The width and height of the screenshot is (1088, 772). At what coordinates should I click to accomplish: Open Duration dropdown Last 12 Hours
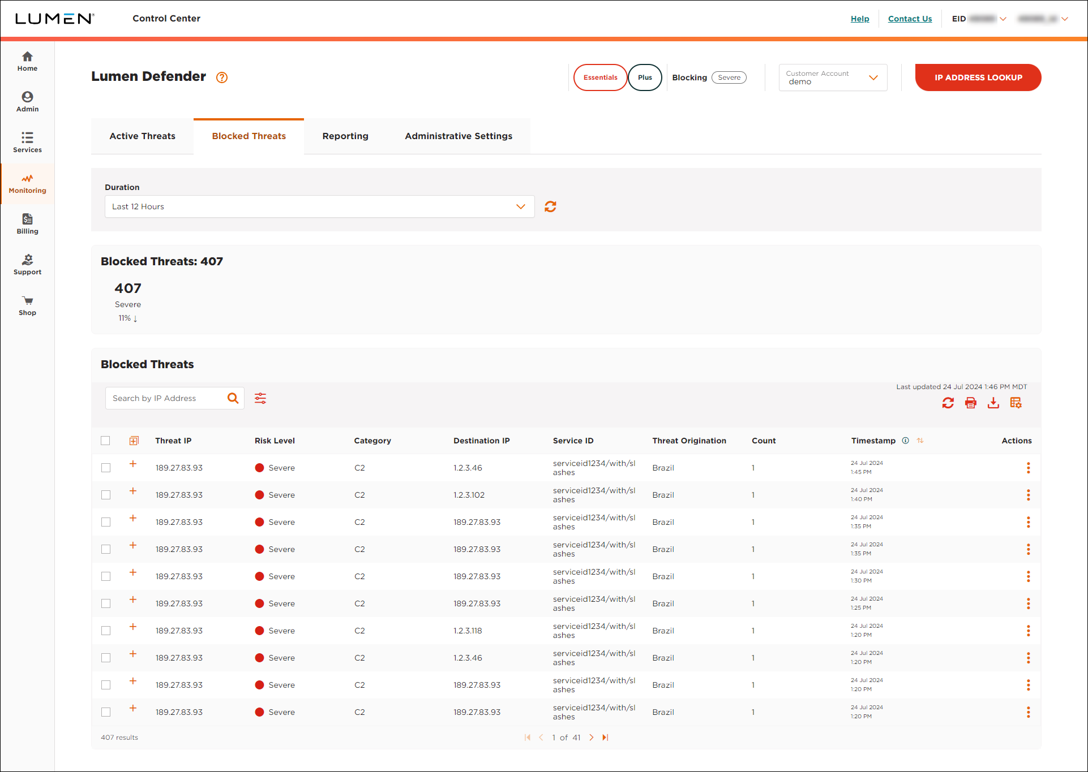point(320,206)
